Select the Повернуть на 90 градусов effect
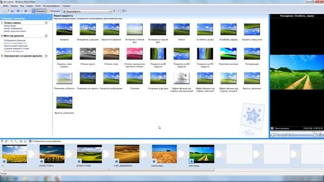The width and height of the screenshot is (324, 182). (158, 54)
